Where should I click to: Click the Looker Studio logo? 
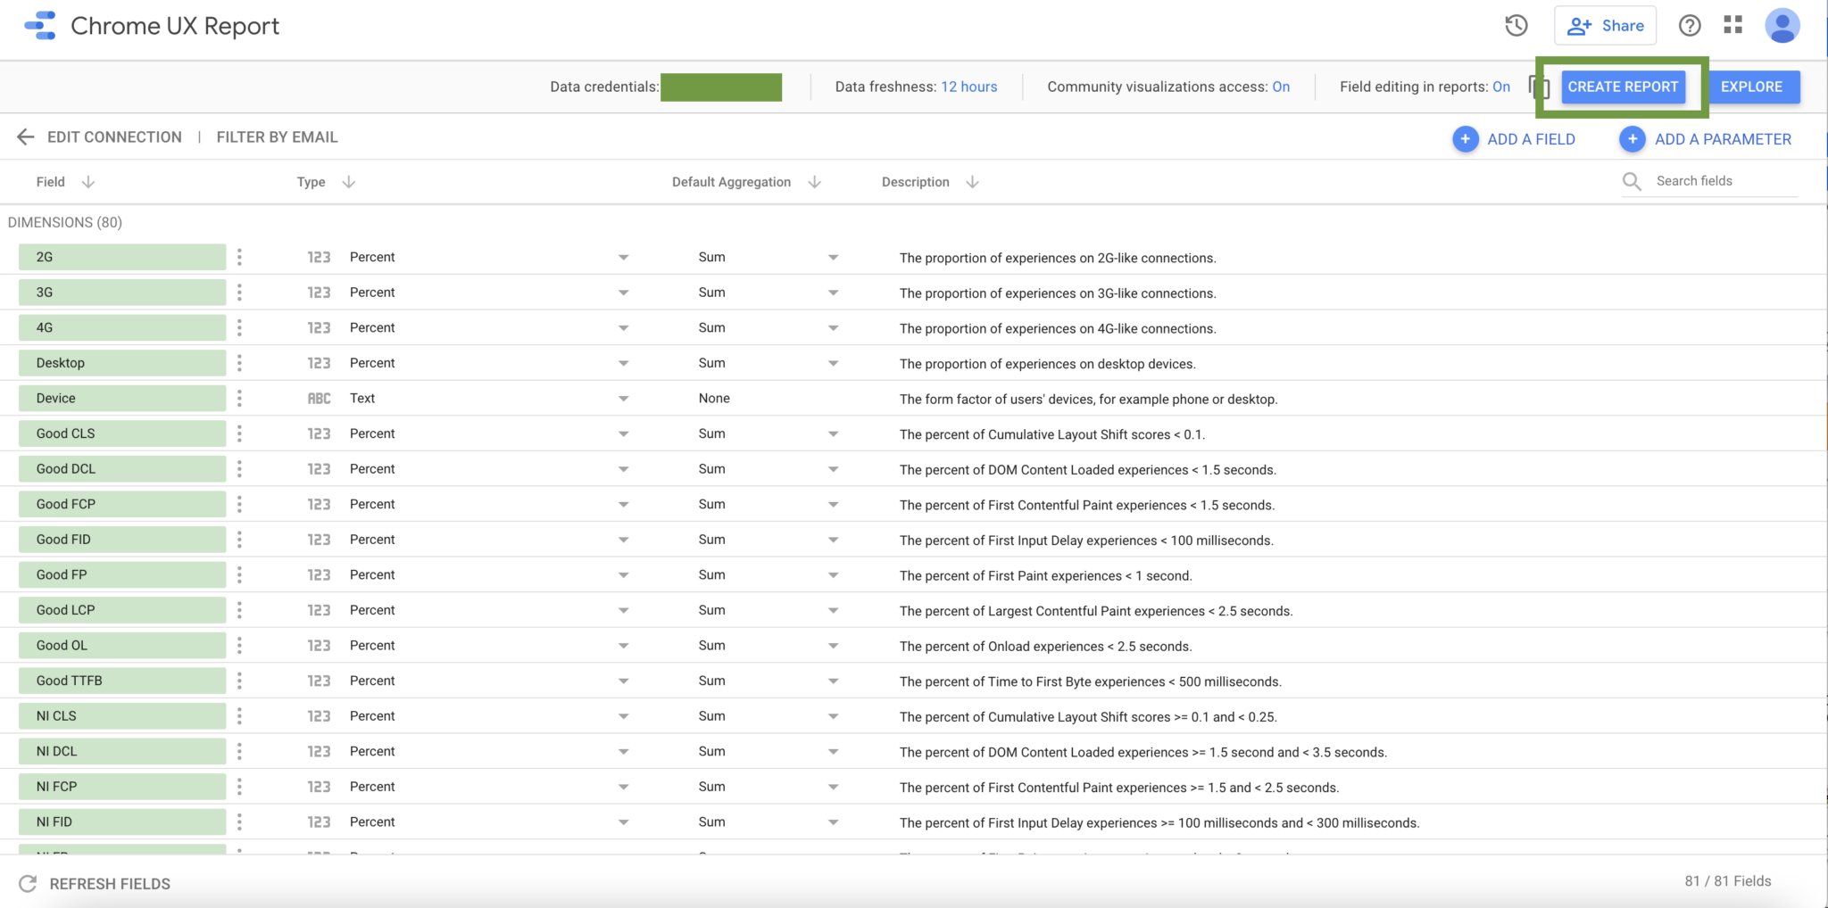[40, 26]
